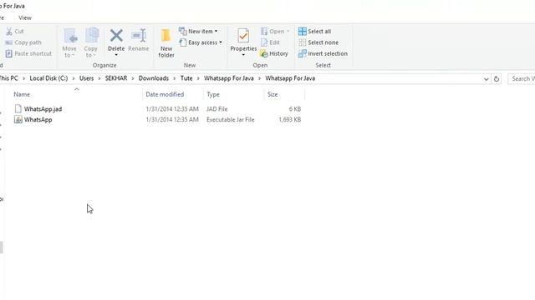Sort by Type column header
The width and height of the screenshot is (535, 300).
tap(213, 94)
